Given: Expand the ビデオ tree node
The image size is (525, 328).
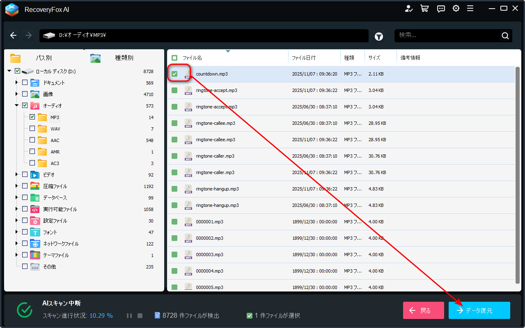Looking at the screenshot, I should tap(17, 174).
